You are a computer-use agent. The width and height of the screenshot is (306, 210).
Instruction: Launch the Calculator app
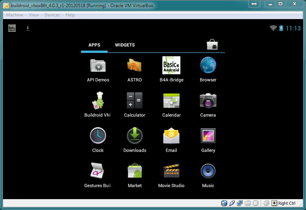(x=135, y=105)
